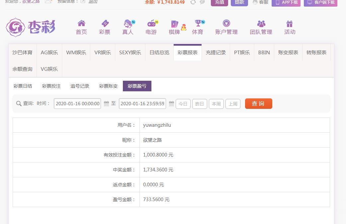Select the 彩票投注 sub-tab
This screenshot has width=346, height=224.
pyautogui.click(x=51, y=86)
